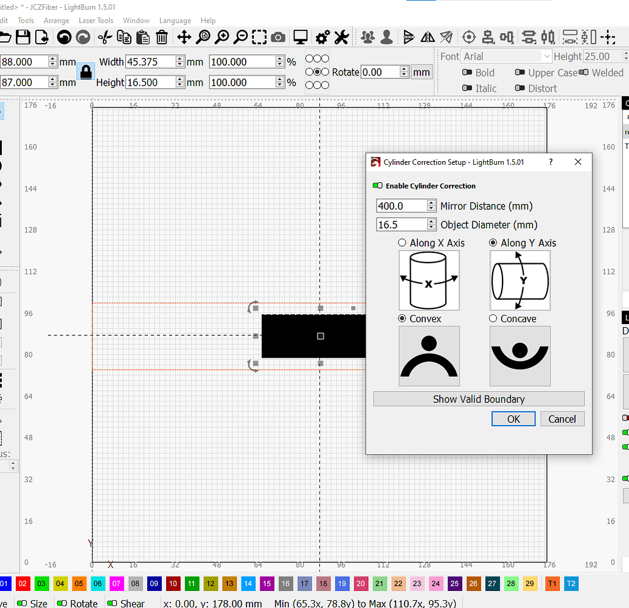629x608 pixels.
Task: Open the Laser Tools menu
Action: [96, 21]
